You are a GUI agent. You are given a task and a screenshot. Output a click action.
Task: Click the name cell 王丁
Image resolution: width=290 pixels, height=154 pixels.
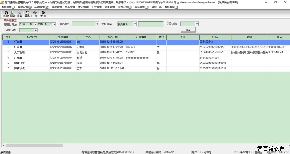[88, 68]
